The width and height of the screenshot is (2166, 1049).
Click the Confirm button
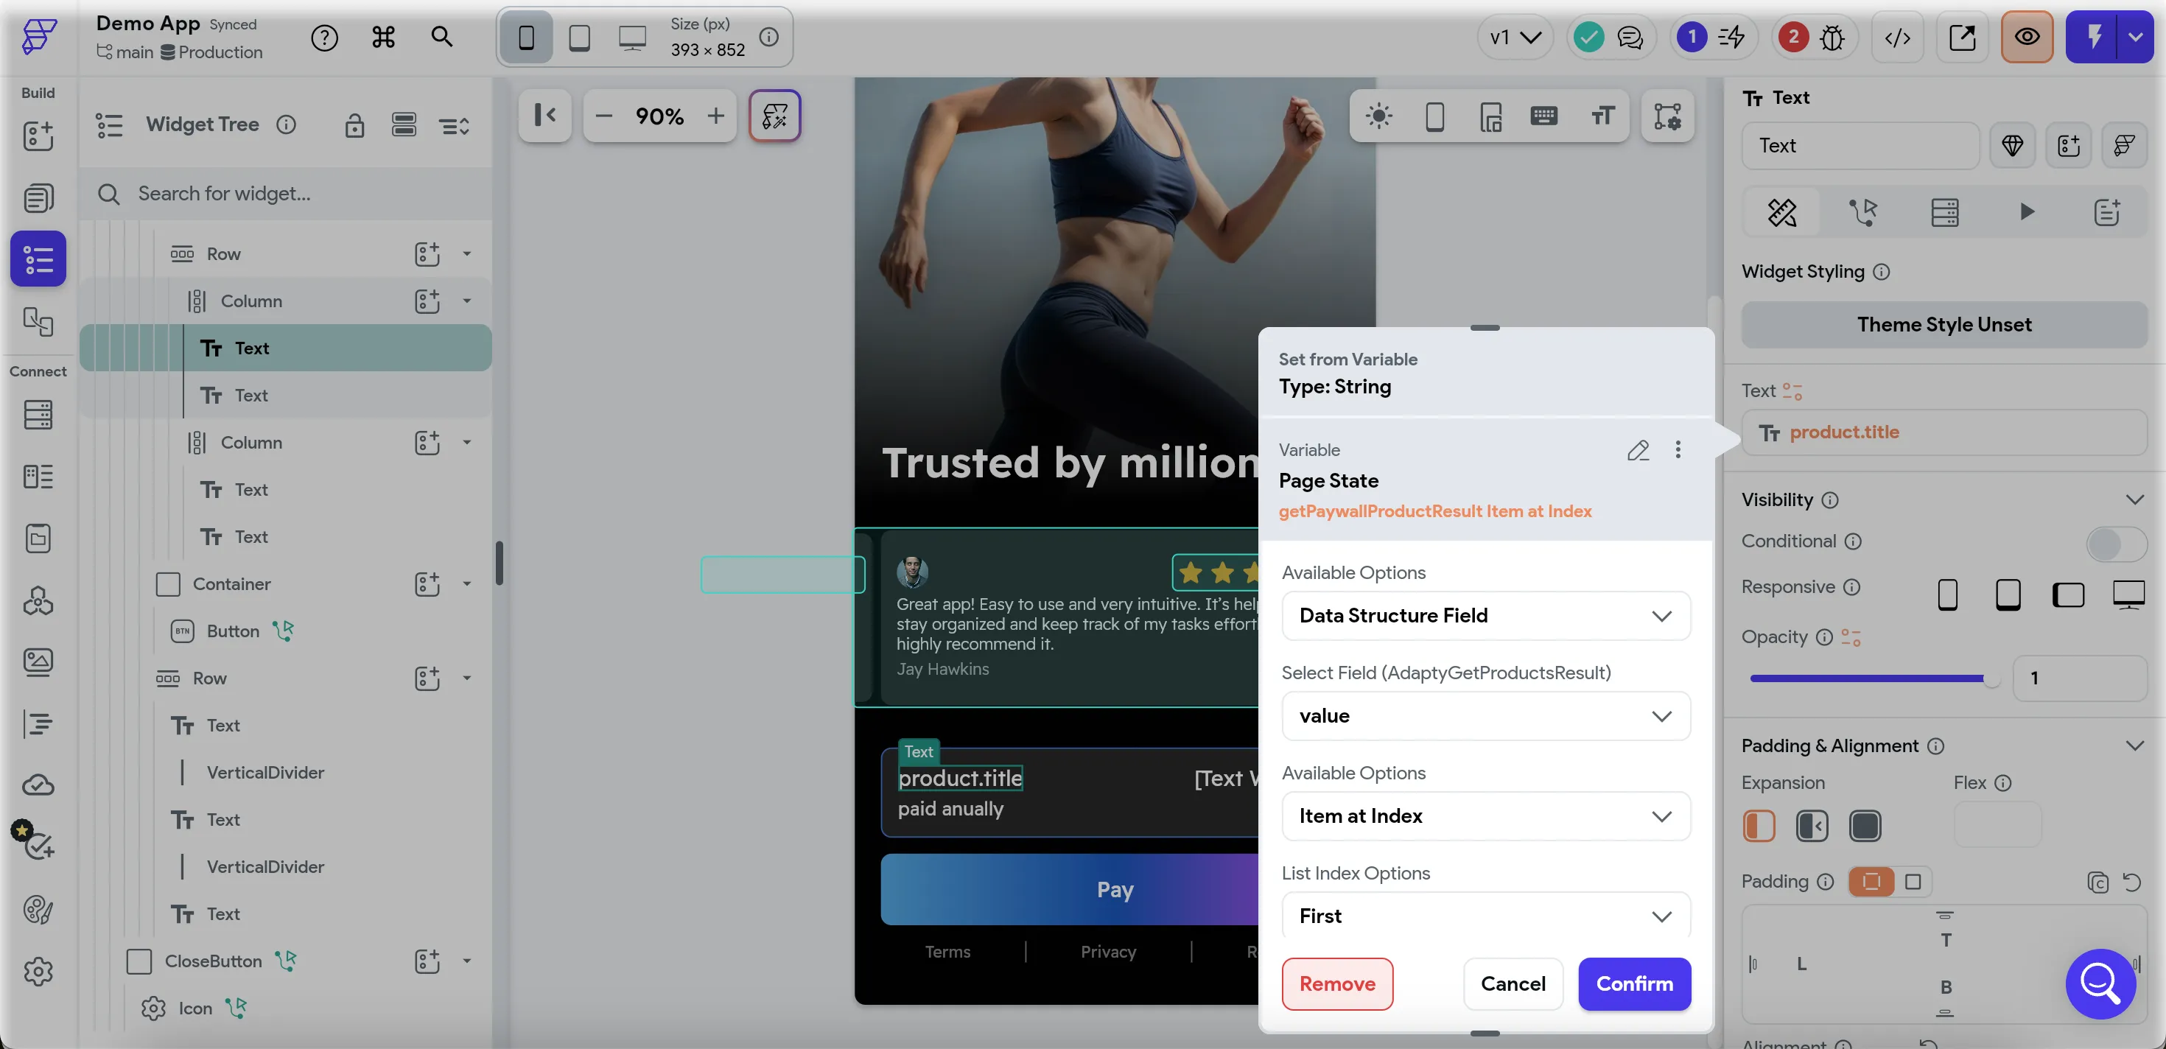pyautogui.click(x=1634, y=983)
